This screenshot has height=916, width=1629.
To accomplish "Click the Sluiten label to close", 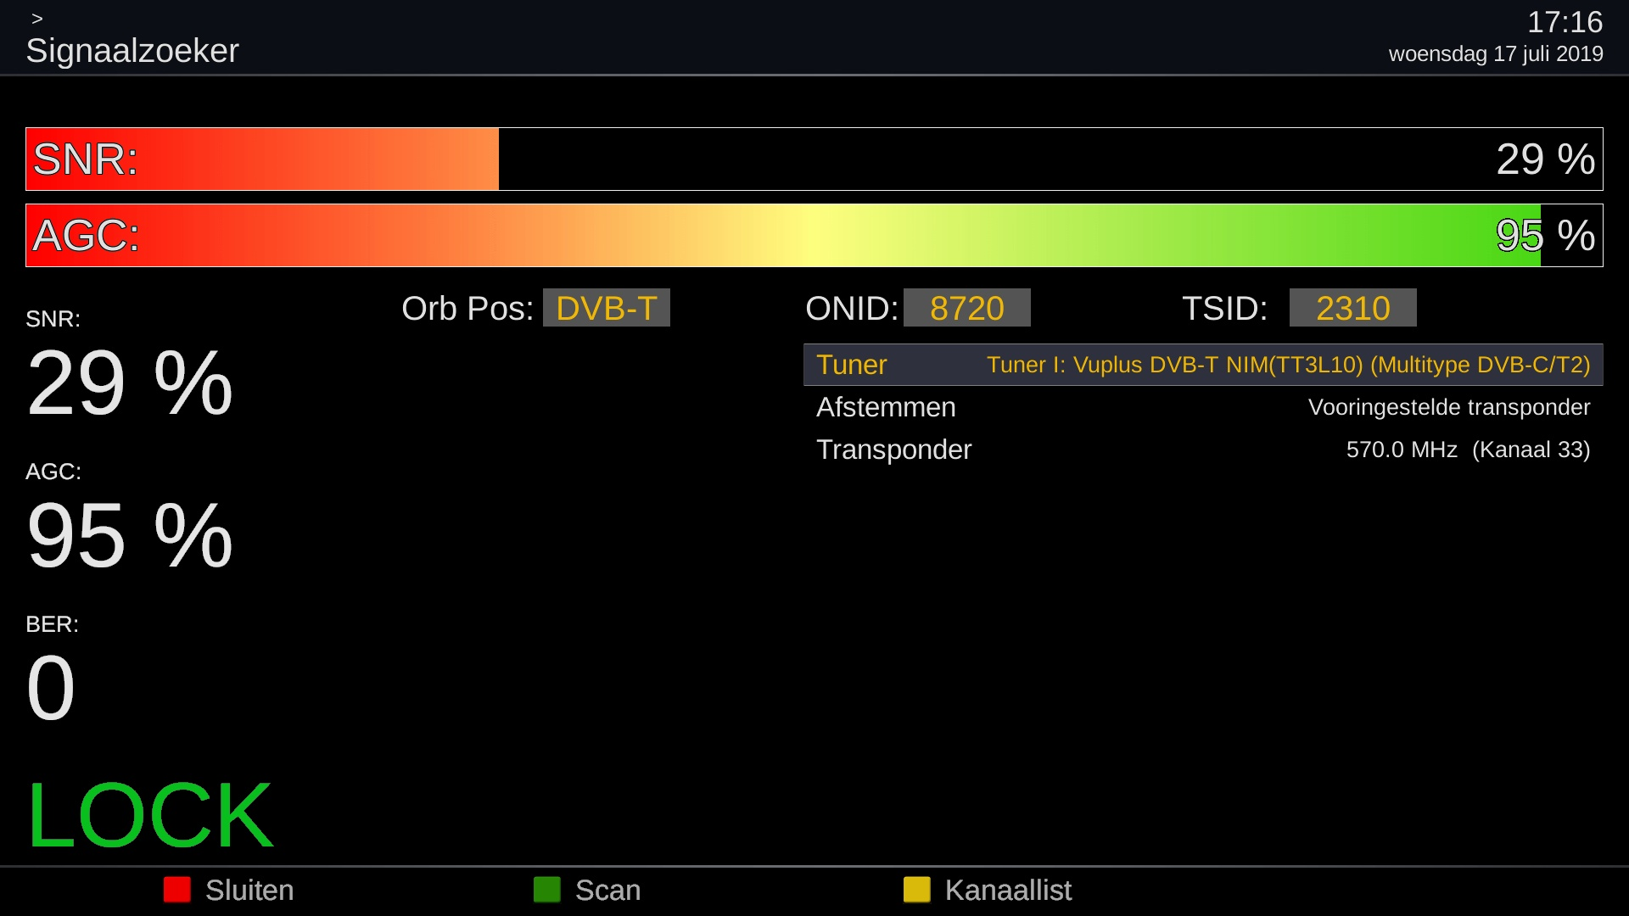I will coord(249,891).
